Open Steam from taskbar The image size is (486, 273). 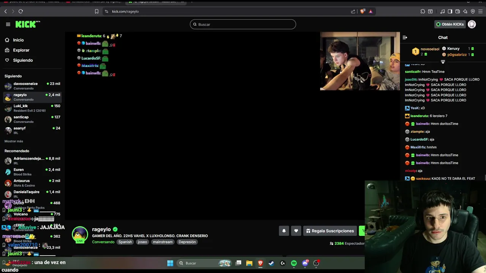click(x=271, y=263)
